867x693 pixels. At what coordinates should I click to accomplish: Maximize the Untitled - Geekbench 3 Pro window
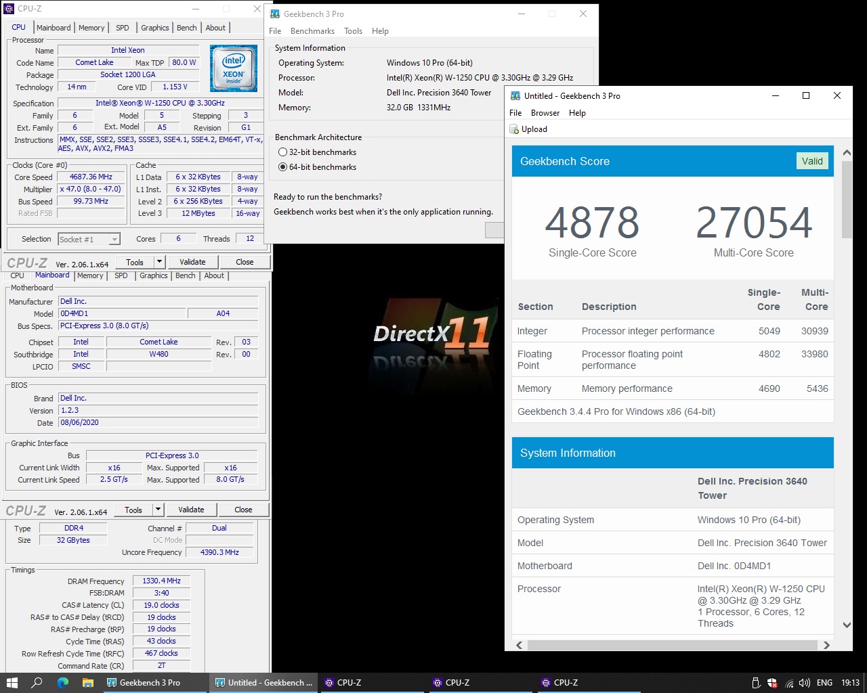coord(806,95)
